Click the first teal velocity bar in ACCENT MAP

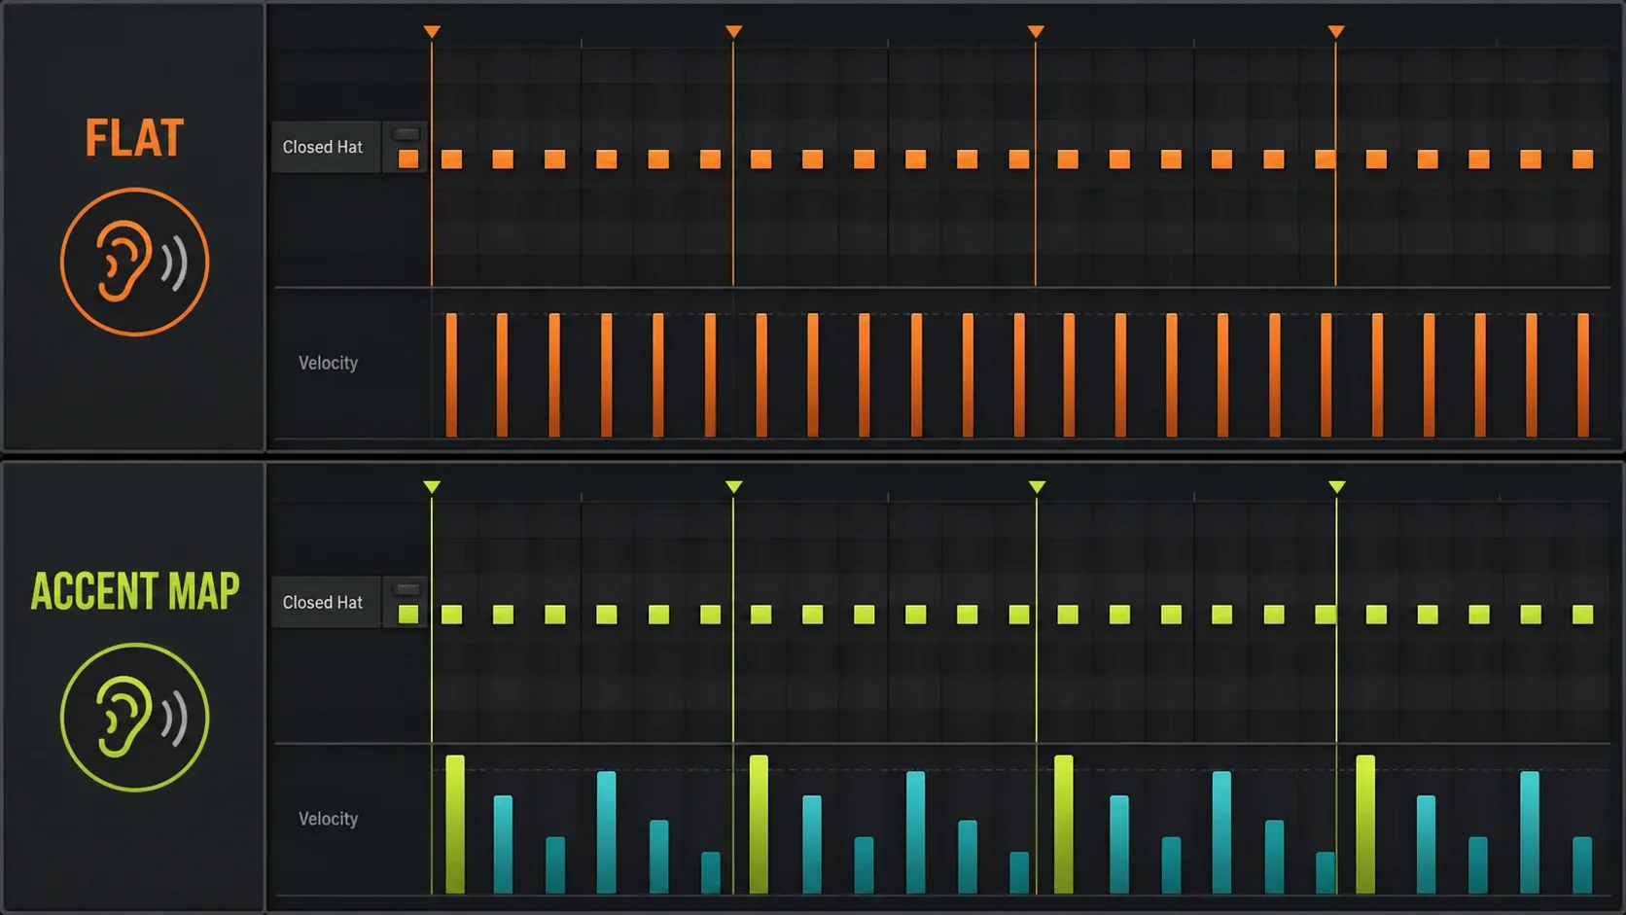(x=503, y=844)
